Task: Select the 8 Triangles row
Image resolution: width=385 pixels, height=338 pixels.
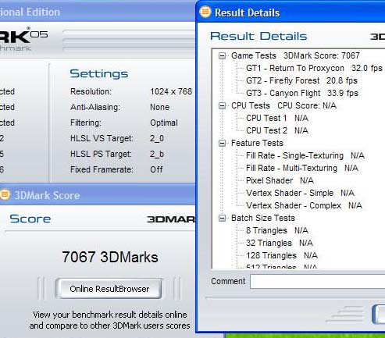Action: point(277,230)
